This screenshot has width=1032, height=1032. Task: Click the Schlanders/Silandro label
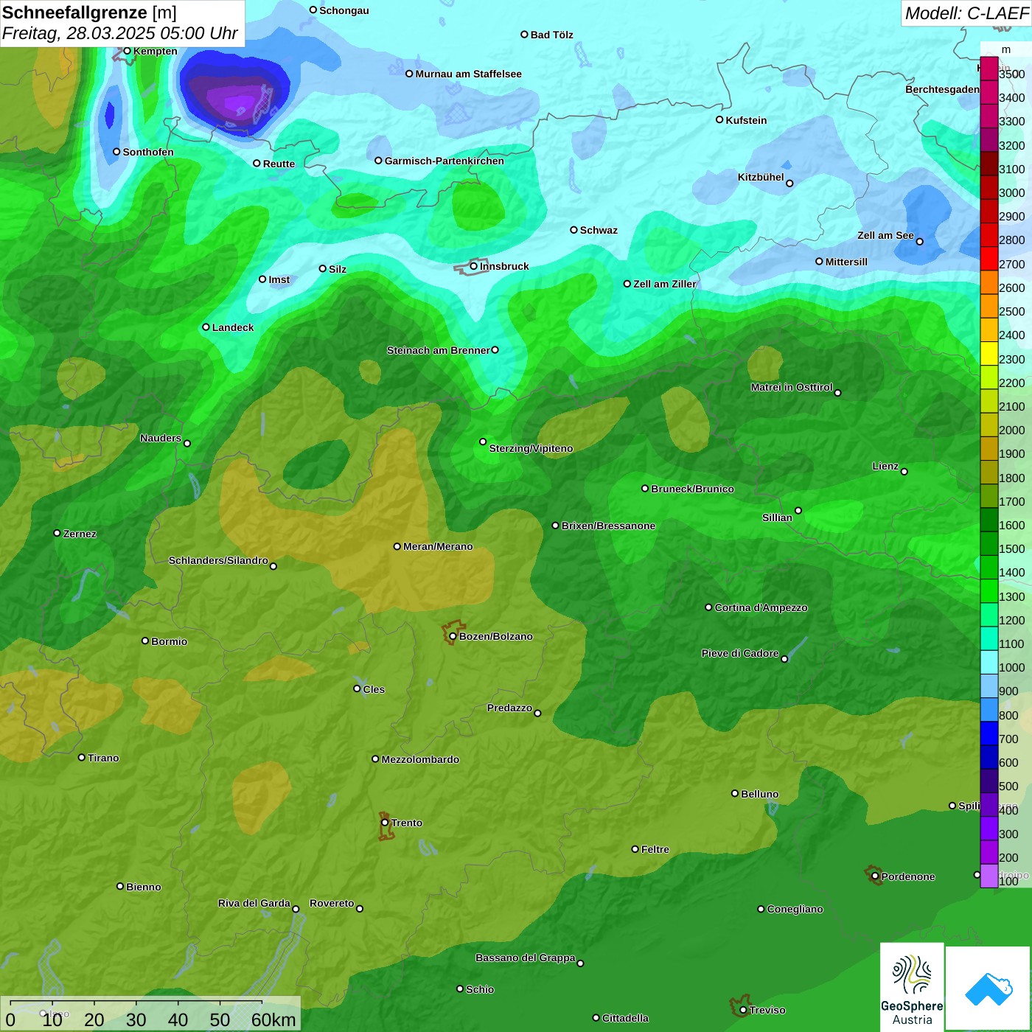[218, 560]
